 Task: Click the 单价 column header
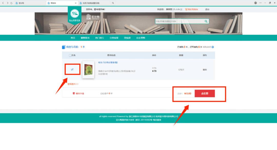tap(154, 55)
